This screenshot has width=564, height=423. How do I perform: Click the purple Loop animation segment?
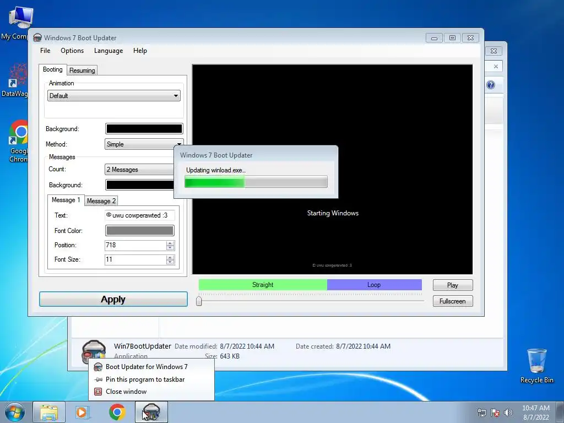pyautogui.click(x=374, y=285)
